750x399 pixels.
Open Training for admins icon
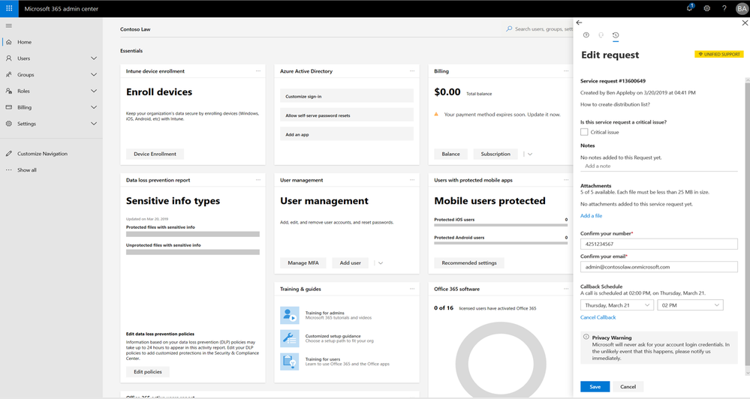coord(289,316)
